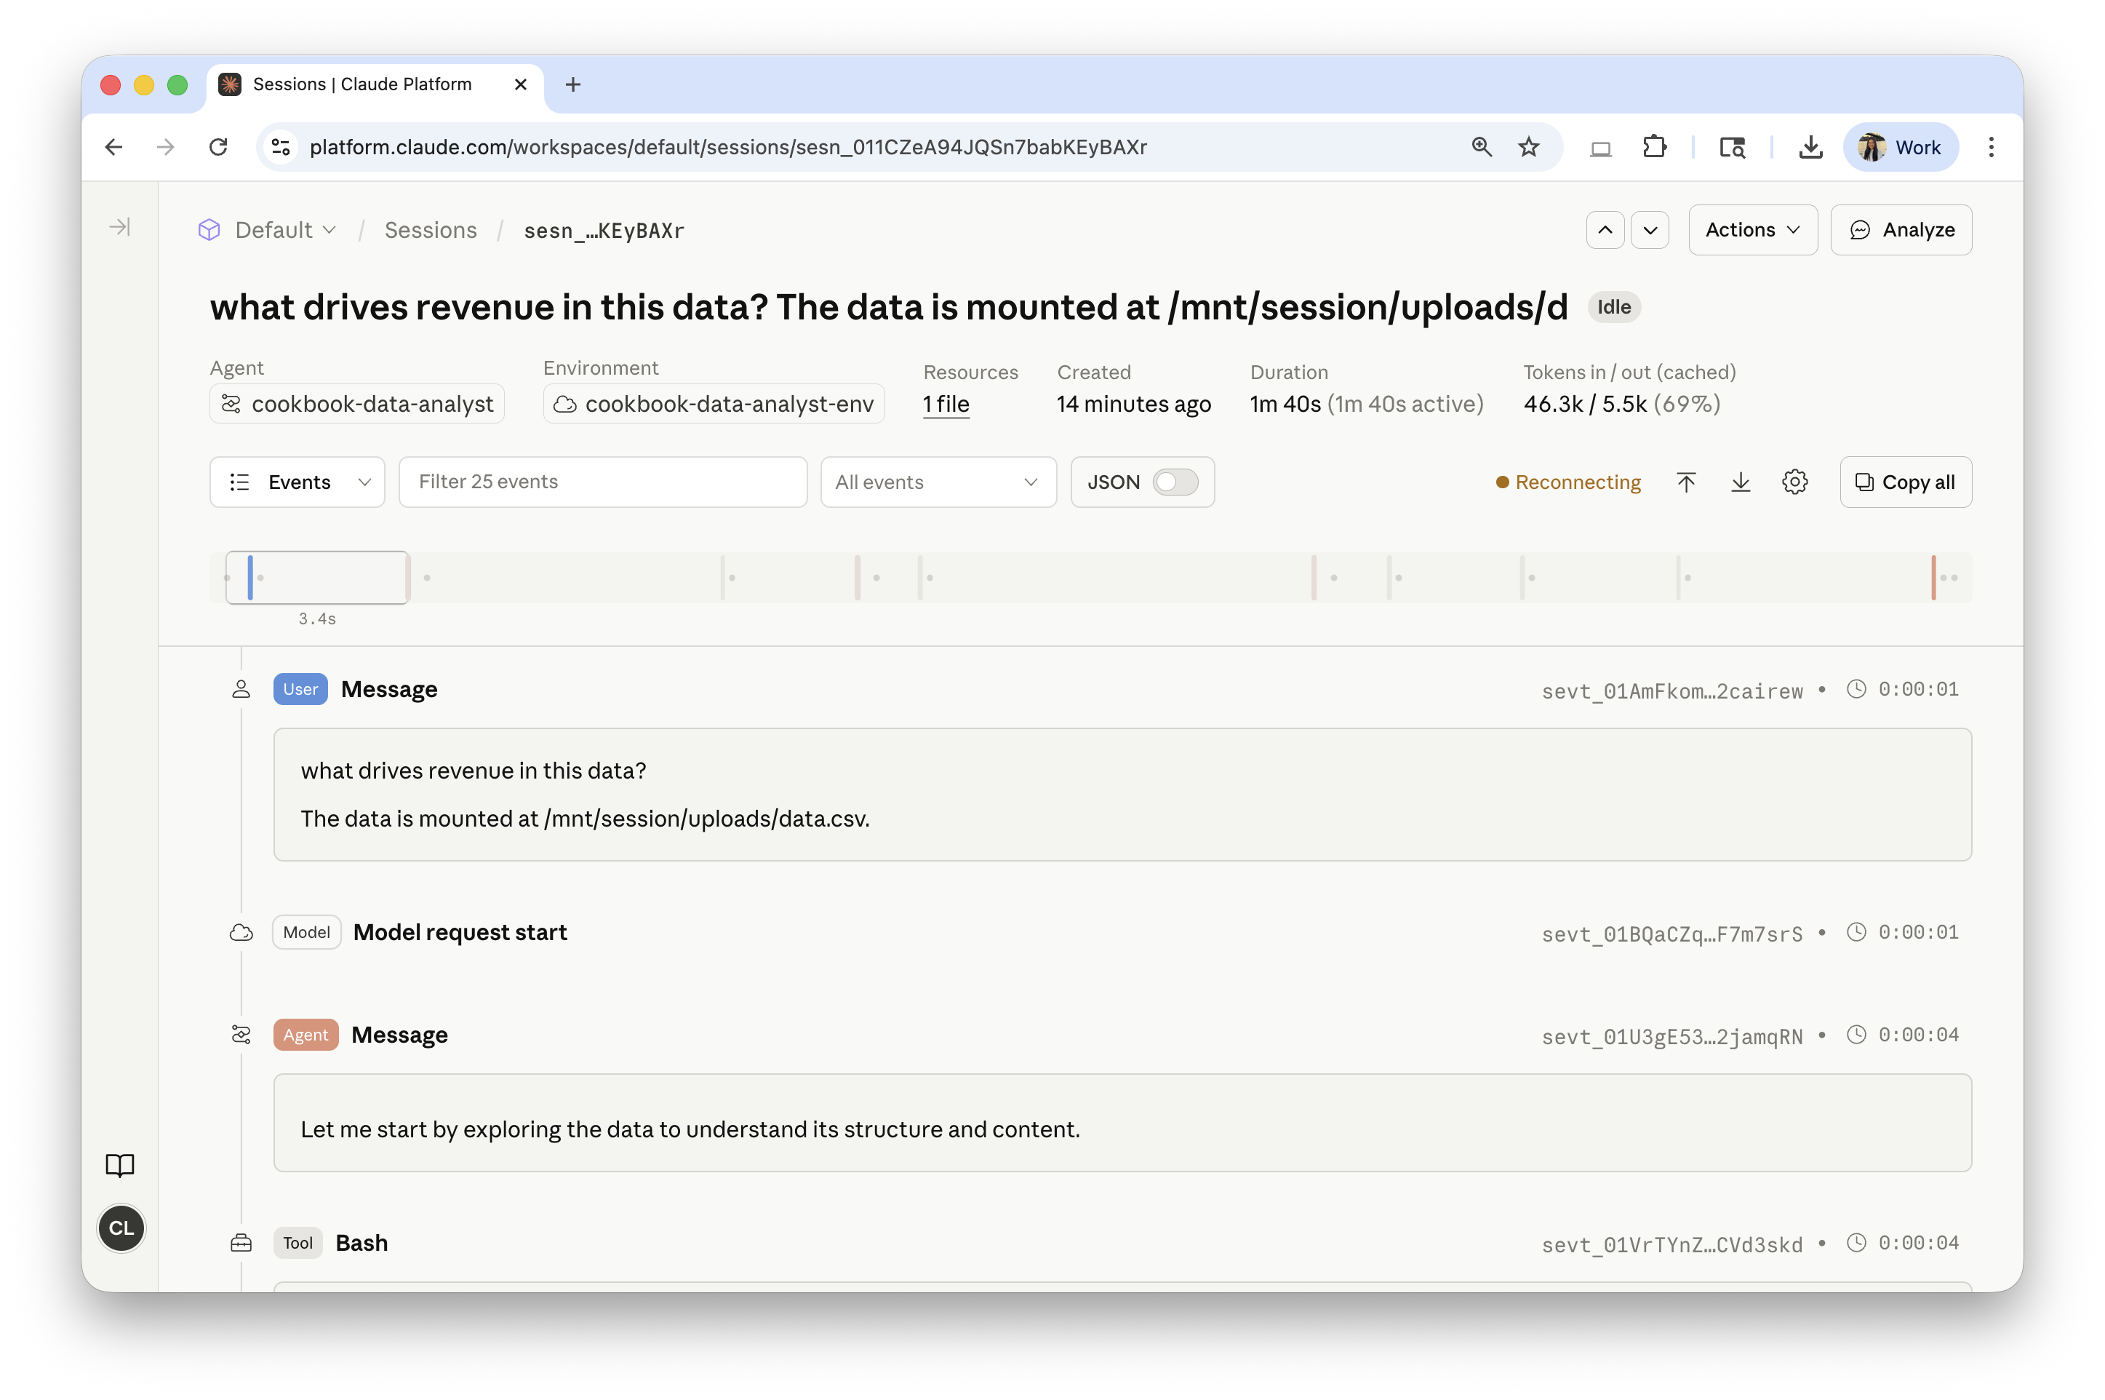
Task: Bookmark page with star icon
Action: click(x=1528, y=147)
